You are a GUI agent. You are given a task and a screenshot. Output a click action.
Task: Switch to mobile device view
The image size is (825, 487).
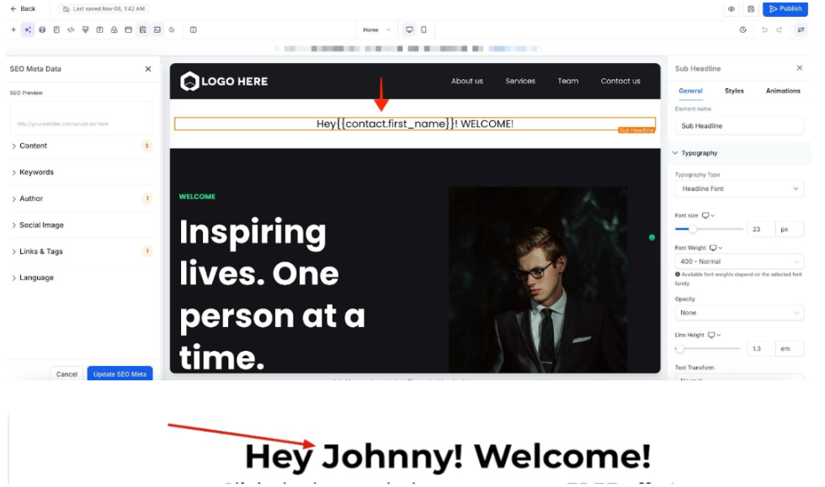click(423, 29)
